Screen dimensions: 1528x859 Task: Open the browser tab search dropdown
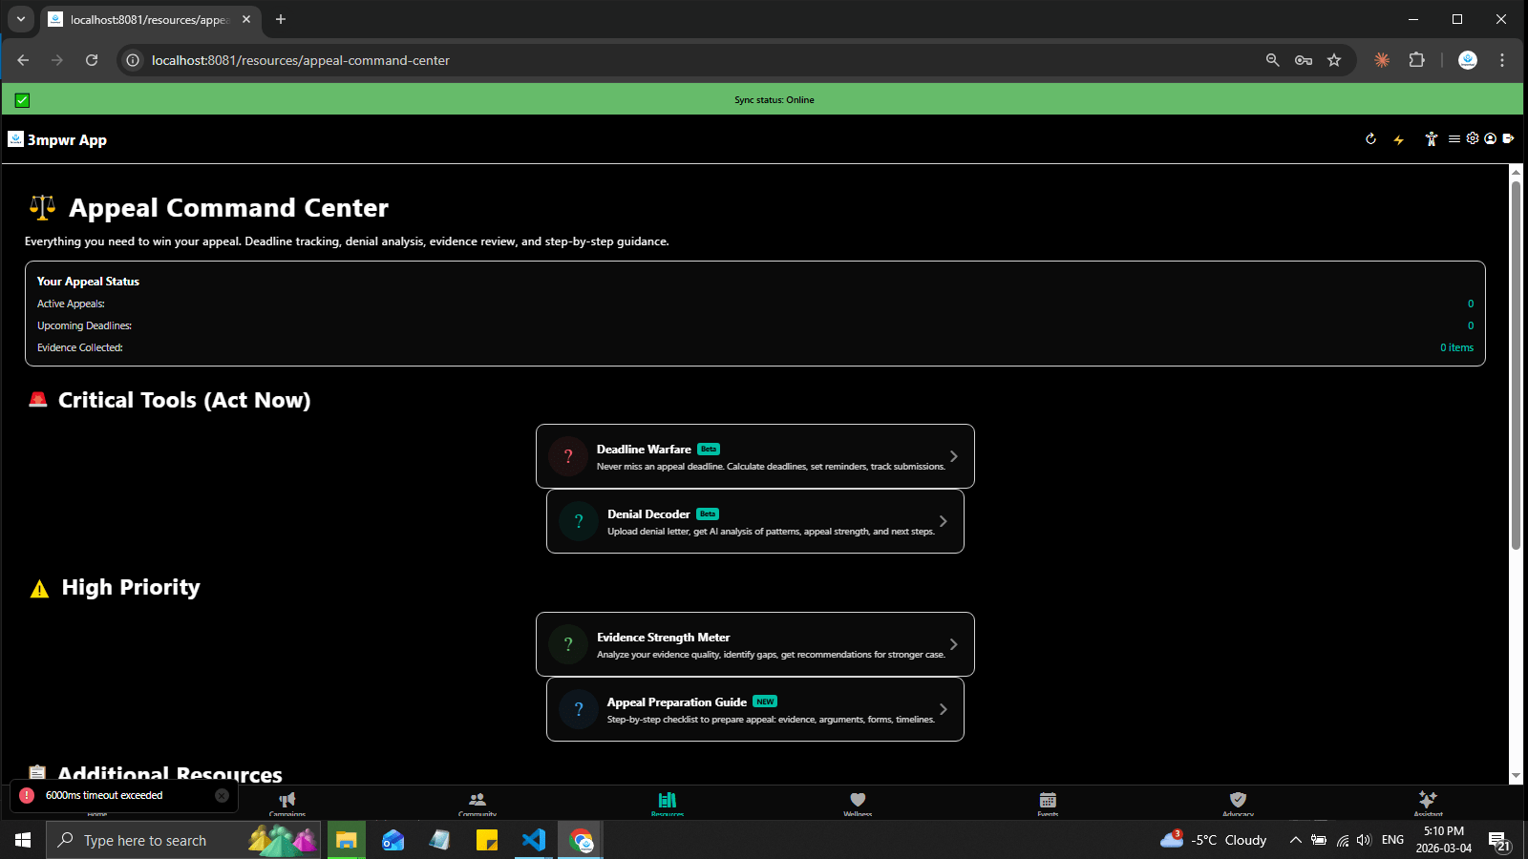tap(21, 19)
